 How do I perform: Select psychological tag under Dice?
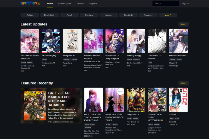coord(90,124)
